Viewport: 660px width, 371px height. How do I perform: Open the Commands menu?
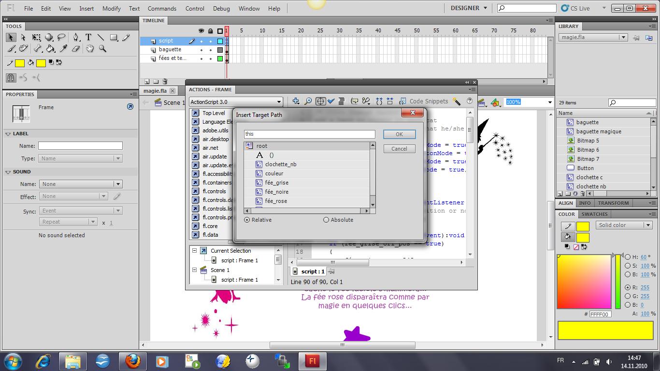click(x=162, y=8)
